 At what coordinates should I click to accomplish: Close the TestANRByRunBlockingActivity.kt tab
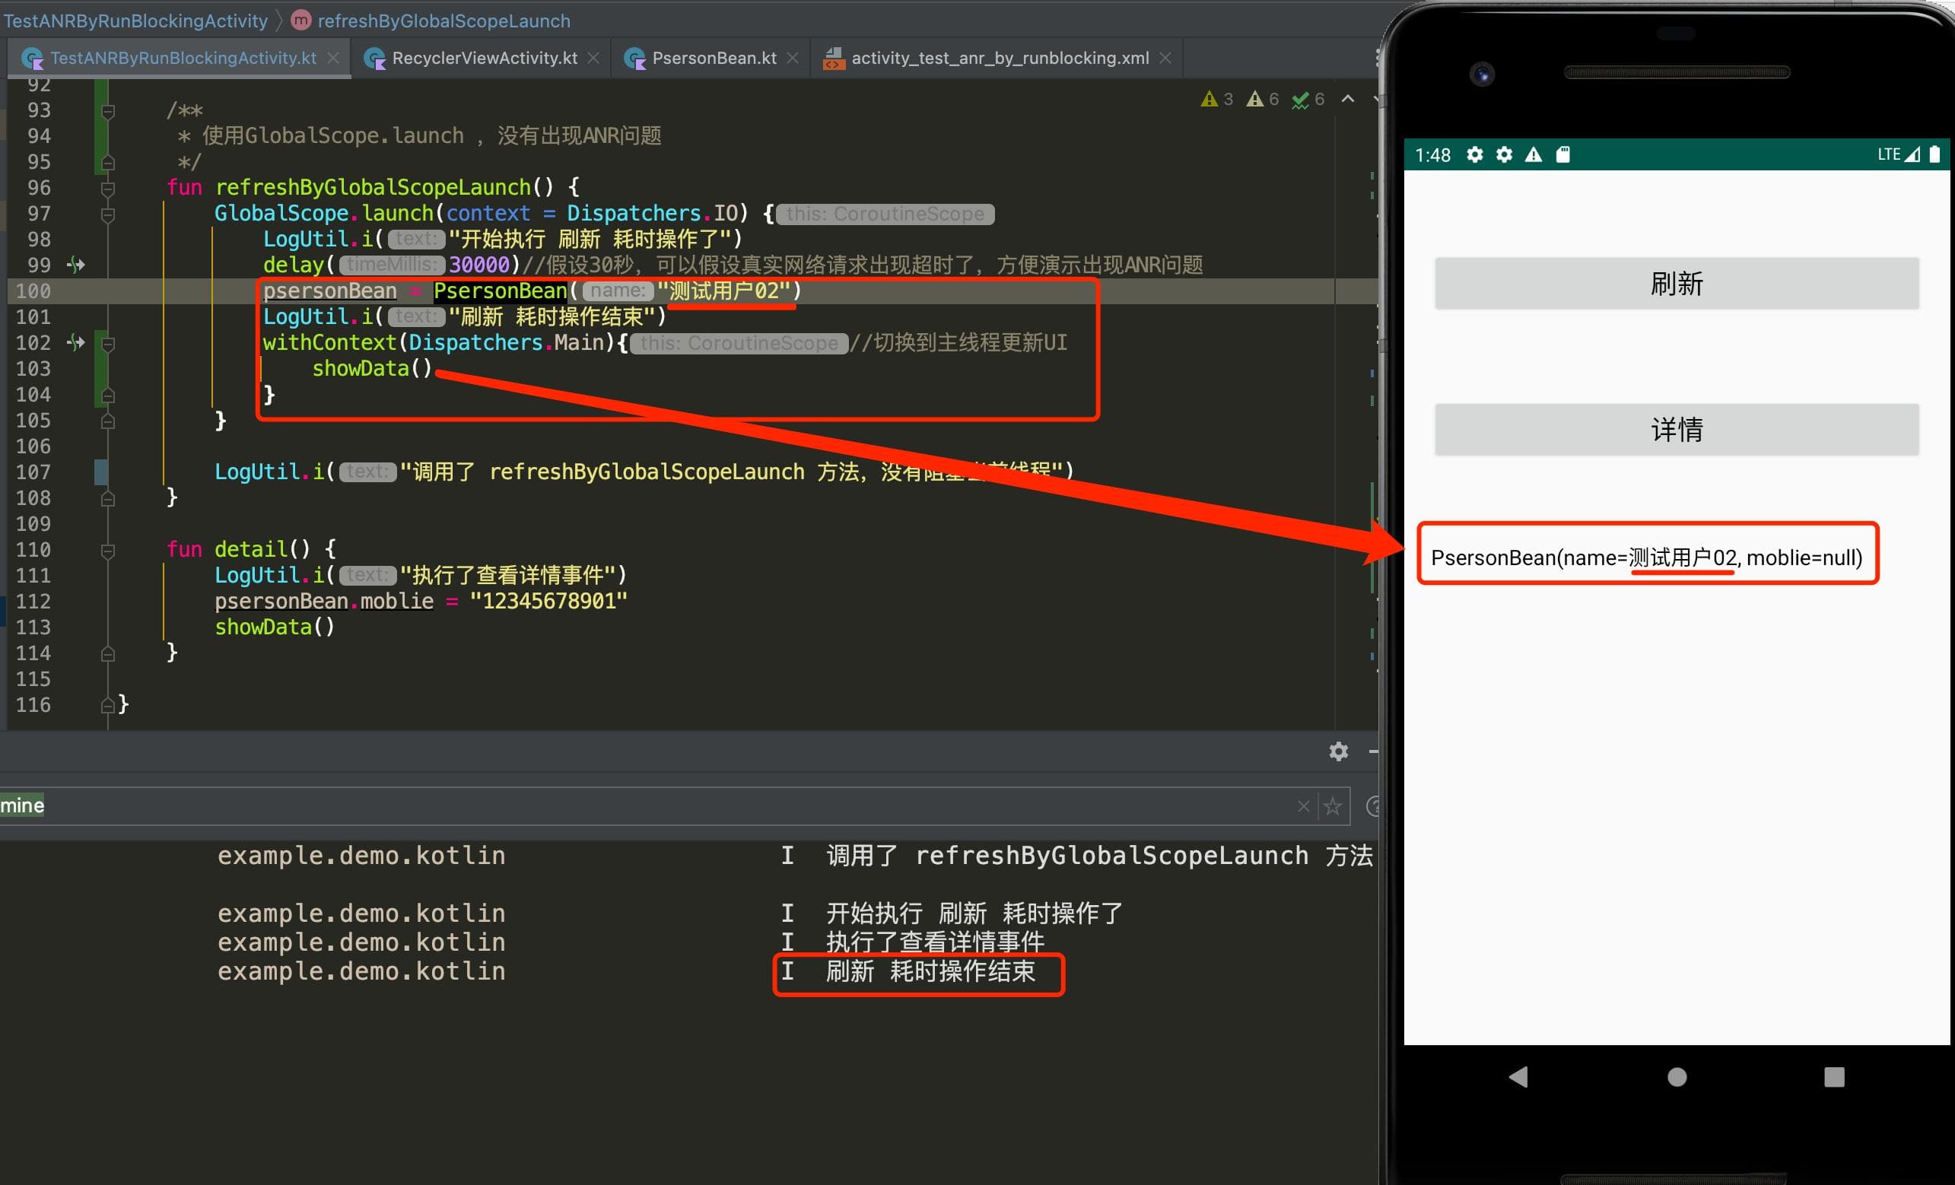[x=333, y=58]
